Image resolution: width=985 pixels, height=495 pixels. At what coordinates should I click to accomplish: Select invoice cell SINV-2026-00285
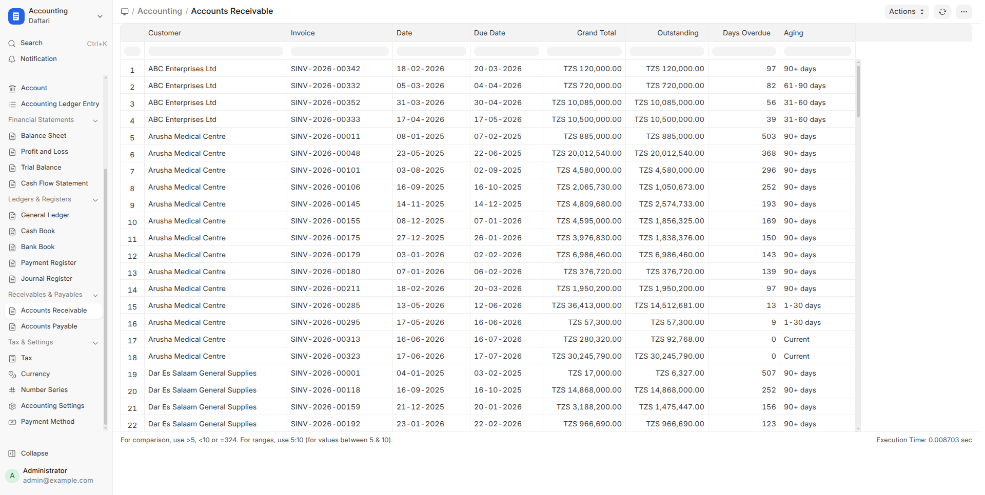(x=340, y=305)
